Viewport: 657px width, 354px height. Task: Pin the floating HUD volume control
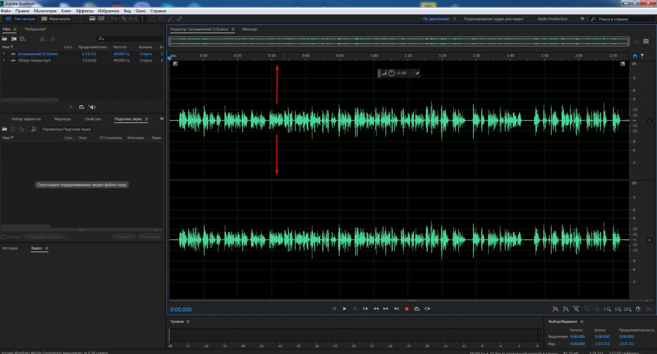[x=417, y=73]
